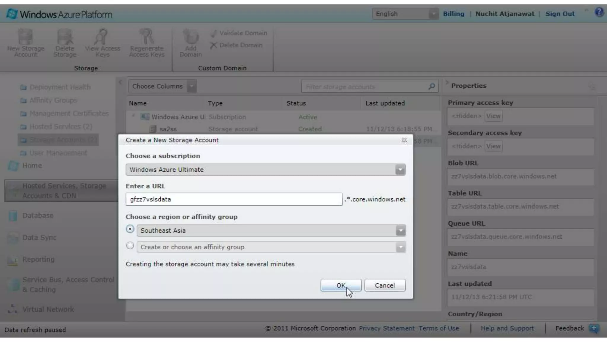Click in the Enter a URL text field
The height and width of the screenshot is (342, 607).
pos(234,199)
